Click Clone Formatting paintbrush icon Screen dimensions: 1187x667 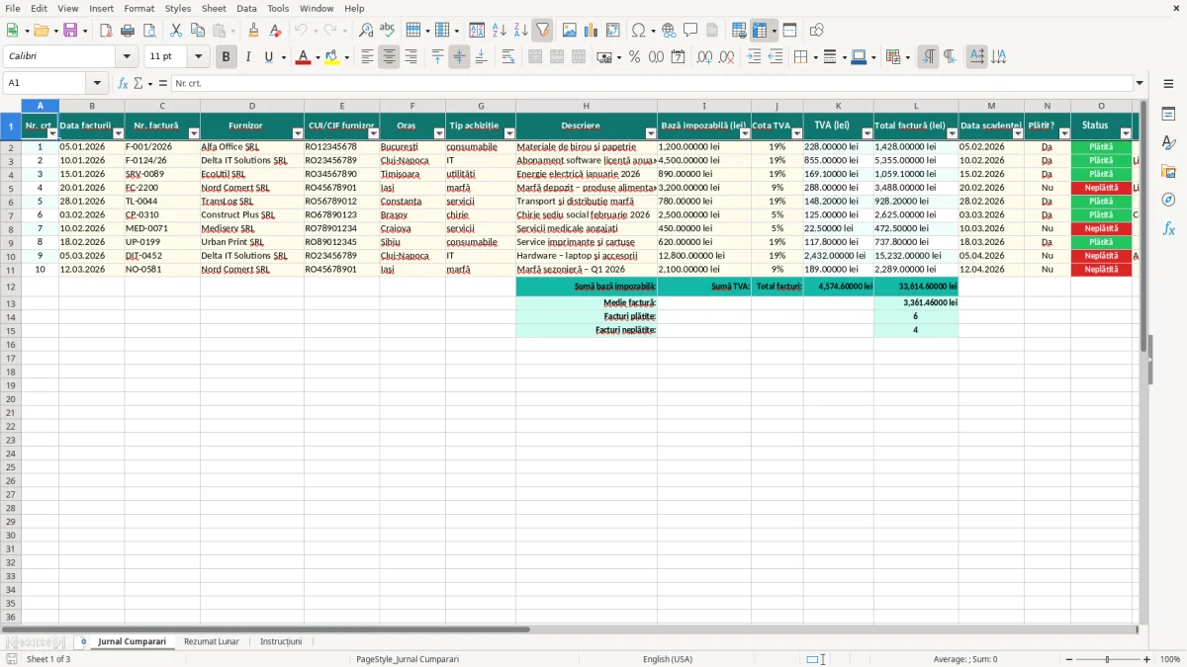coord(254,31)
